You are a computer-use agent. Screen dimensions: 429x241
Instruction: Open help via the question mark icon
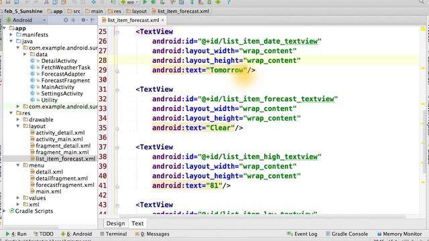[228, 2]
